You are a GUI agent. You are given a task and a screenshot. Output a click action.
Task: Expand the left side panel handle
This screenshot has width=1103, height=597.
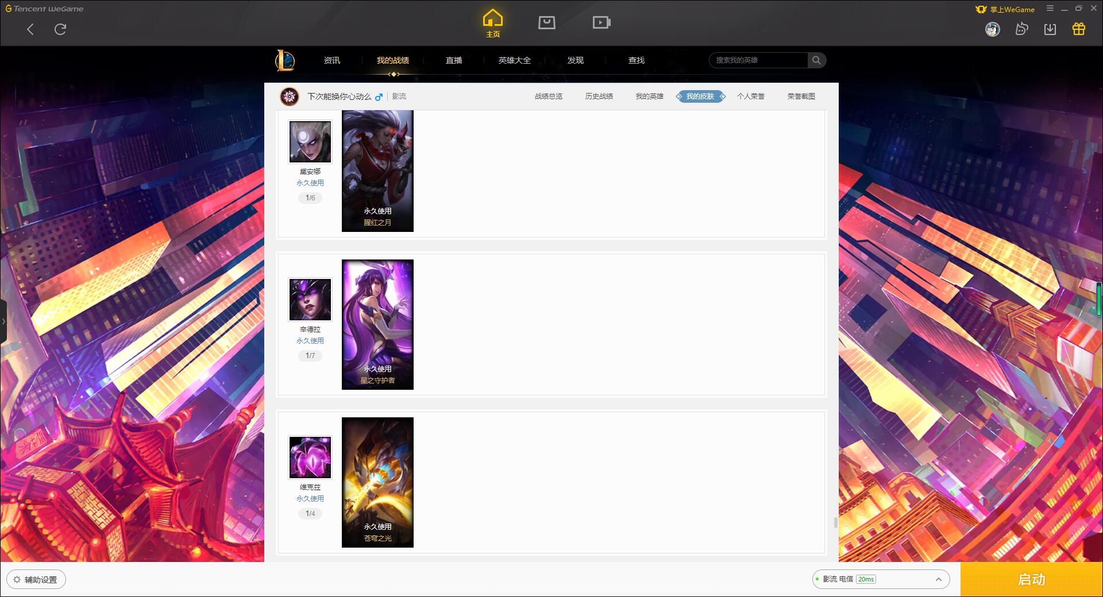pyautogui.click(x=3, y=321)
